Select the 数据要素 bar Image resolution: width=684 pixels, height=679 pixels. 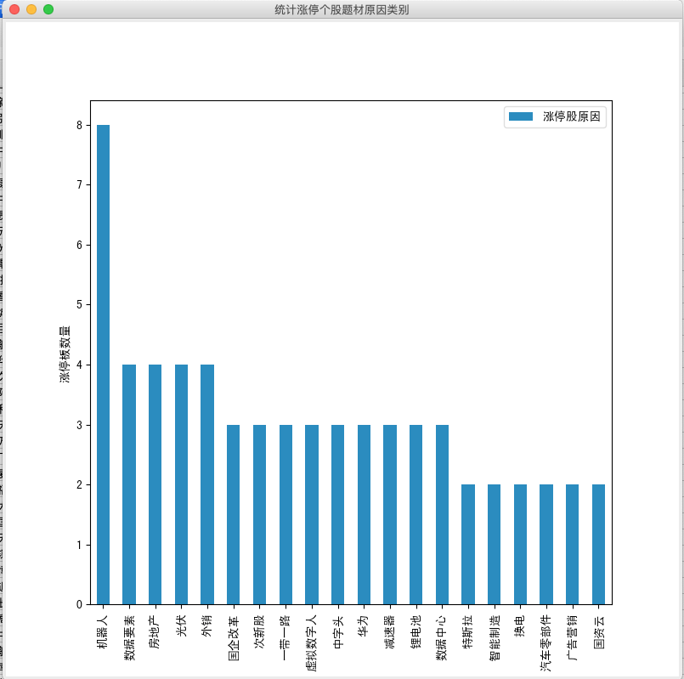click(x=129, y=484)
